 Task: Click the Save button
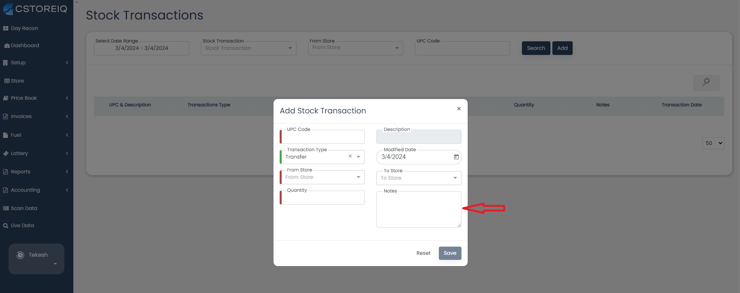pos(450,253)
